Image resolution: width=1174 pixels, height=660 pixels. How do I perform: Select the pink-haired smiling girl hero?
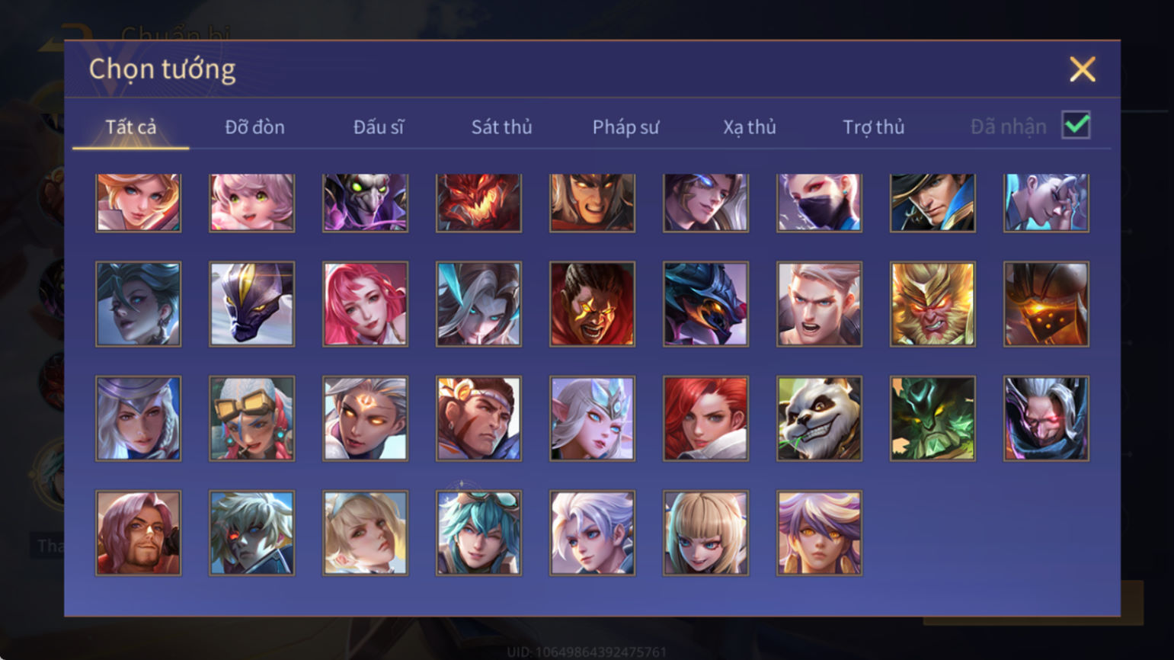coord(251,203)
